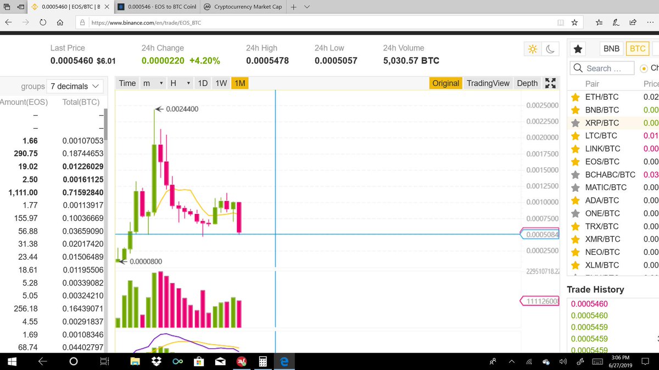Open Action Center notifications
Screen dimensions: 659x370
pyautogui.click(x=646, y=362)
